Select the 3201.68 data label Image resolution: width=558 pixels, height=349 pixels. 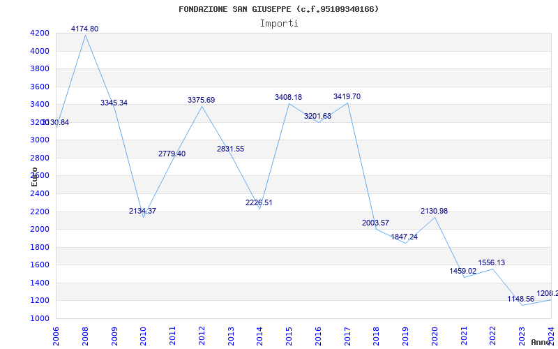318,116
